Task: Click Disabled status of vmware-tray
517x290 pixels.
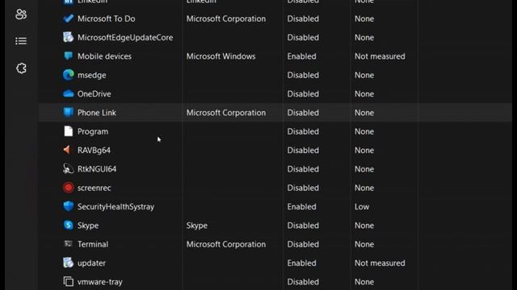Action: click(x=303, y=282)
